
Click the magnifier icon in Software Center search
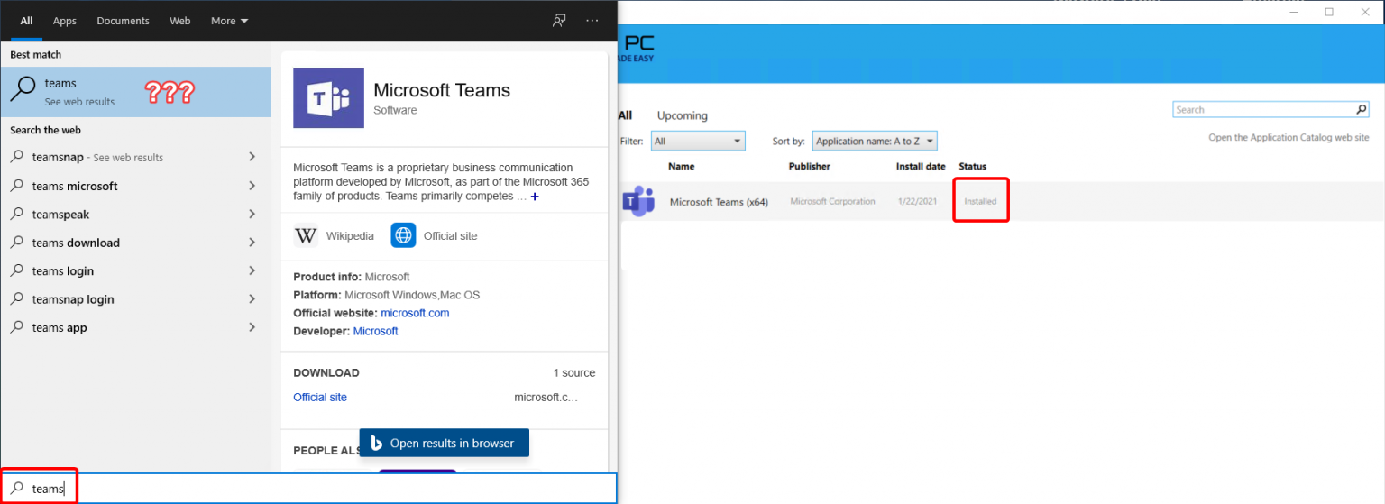pos(1362,110)
